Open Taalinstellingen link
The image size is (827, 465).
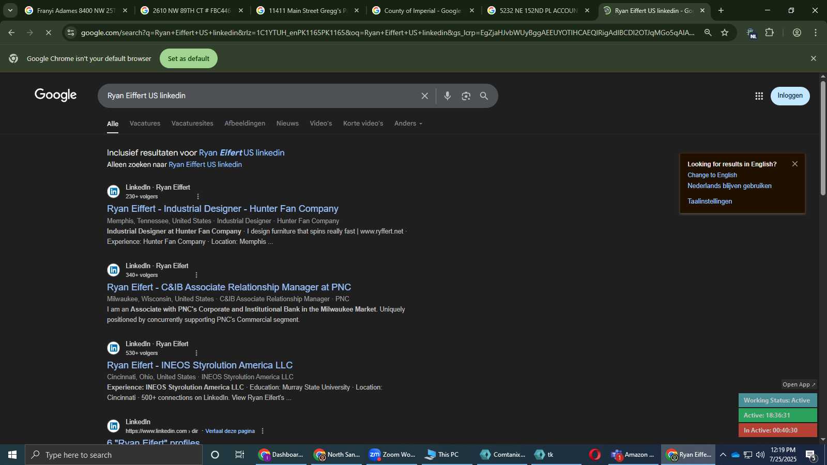(710, 202)
